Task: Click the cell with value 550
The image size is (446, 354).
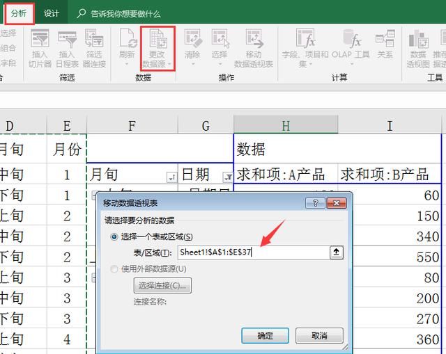Action: (397, 257)
